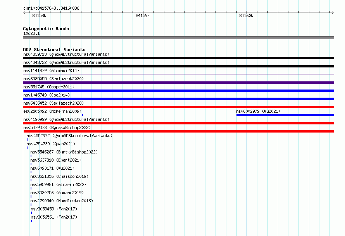The width and height of the screenshot is (345, 236).
Task: Click the thin blue bar under esv2505092
Action: [x=53, y=115]
